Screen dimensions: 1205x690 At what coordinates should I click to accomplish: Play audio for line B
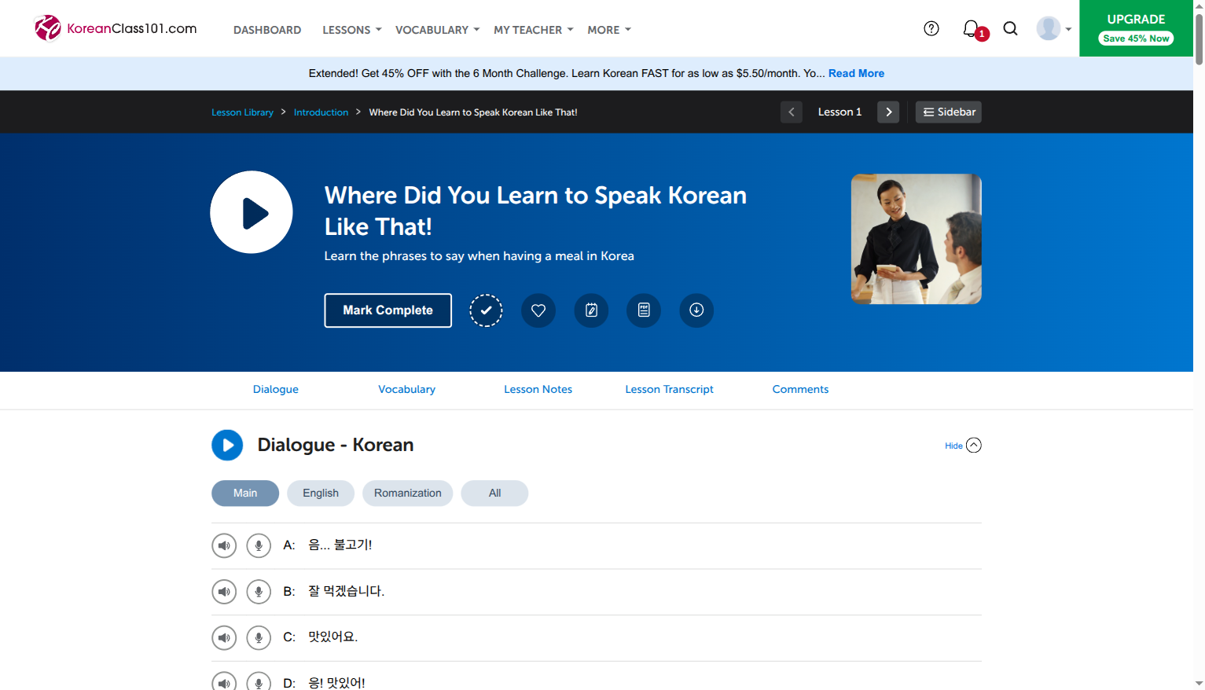224,592
